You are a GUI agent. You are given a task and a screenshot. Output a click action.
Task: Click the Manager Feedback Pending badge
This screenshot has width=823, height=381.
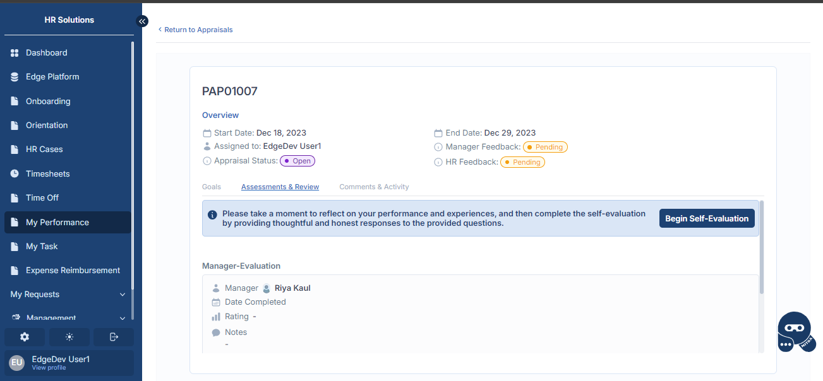(x=545, y=147)
